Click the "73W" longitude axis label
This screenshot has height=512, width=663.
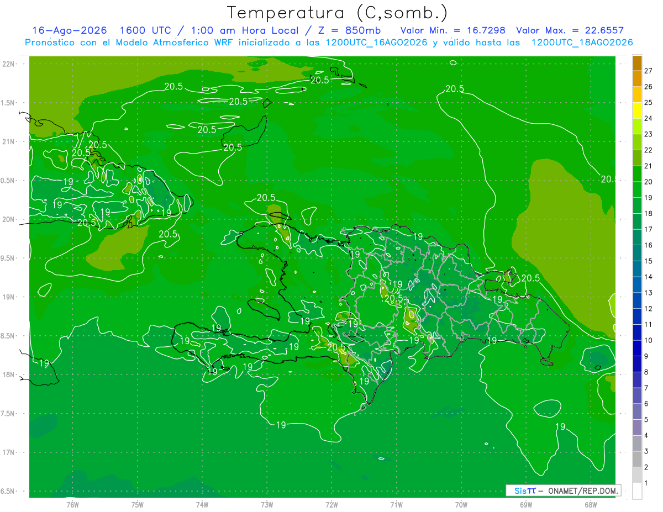(x=267, y=504)
